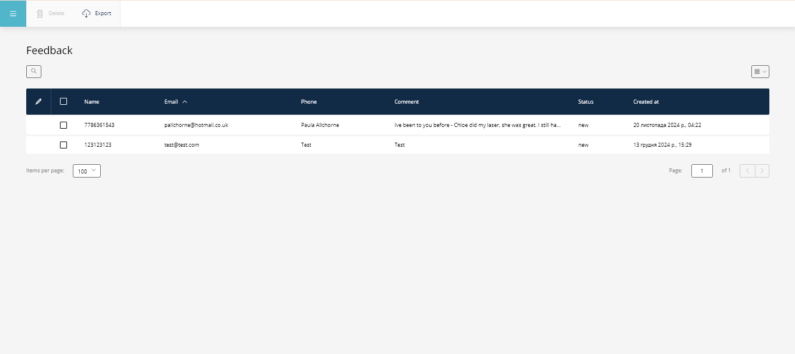The height and width of the screenshot is (354, 795).
Task: Open the test@test.com feedback row
Action: click(x=182, y=145)
